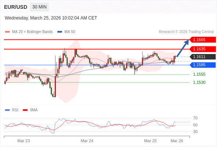217x147 pixels.
Task: Click the MA 50 legend swatch
Action: [60, 32]
